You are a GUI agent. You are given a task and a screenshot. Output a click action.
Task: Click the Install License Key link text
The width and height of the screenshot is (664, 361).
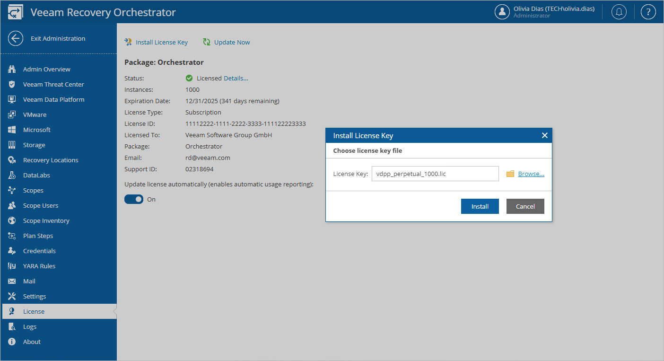tap(162, 42)
